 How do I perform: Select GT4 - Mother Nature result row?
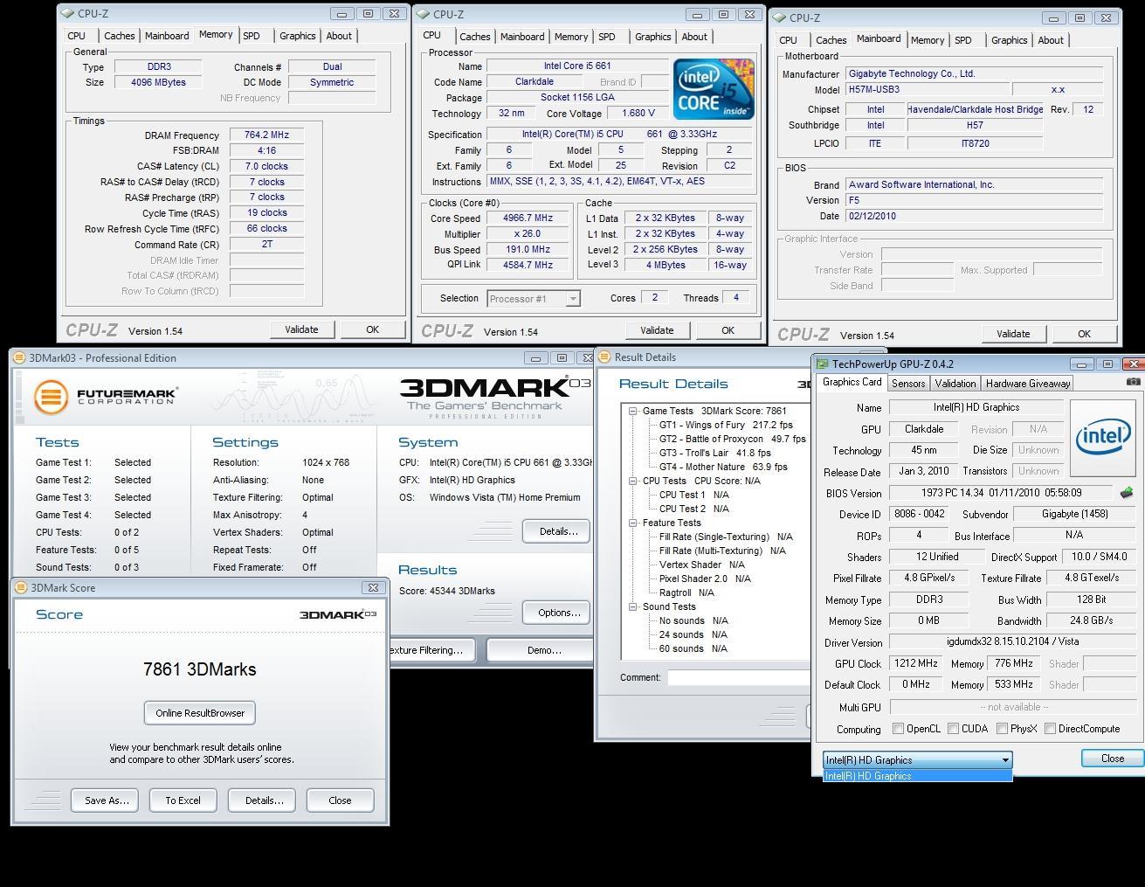point(723,467)
